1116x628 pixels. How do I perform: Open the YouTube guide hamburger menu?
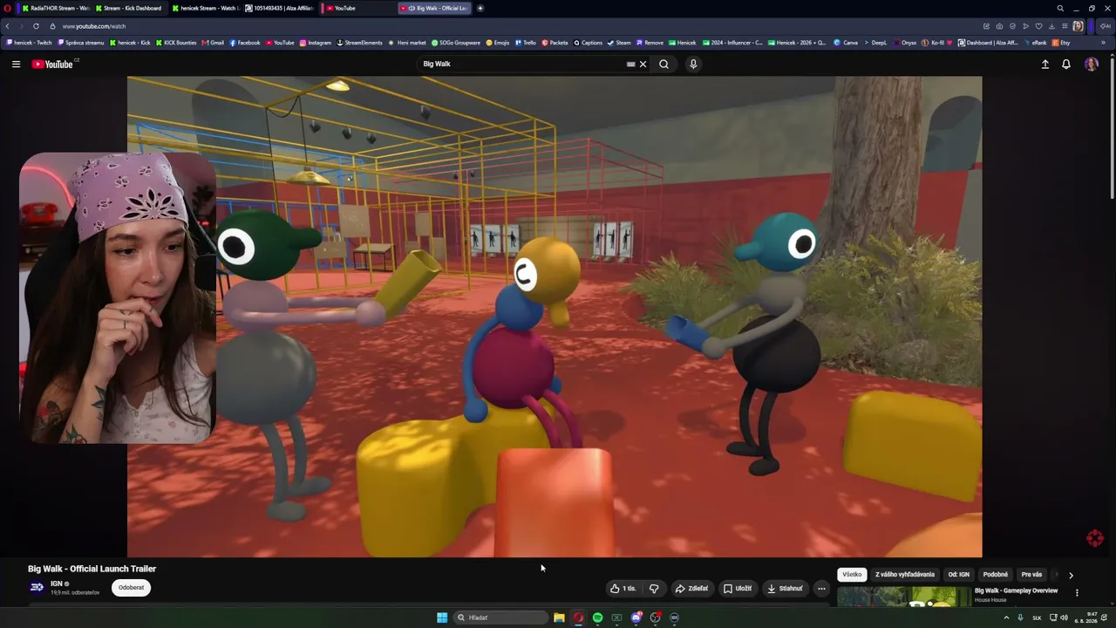click(16, 64)
